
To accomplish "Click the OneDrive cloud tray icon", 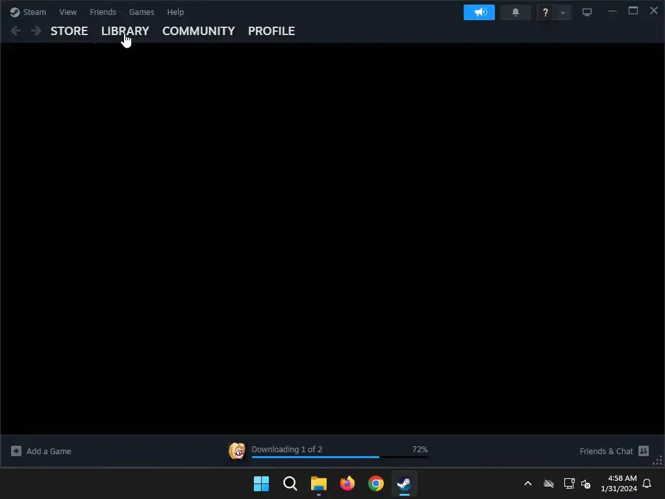I will (x=549, y=483).
